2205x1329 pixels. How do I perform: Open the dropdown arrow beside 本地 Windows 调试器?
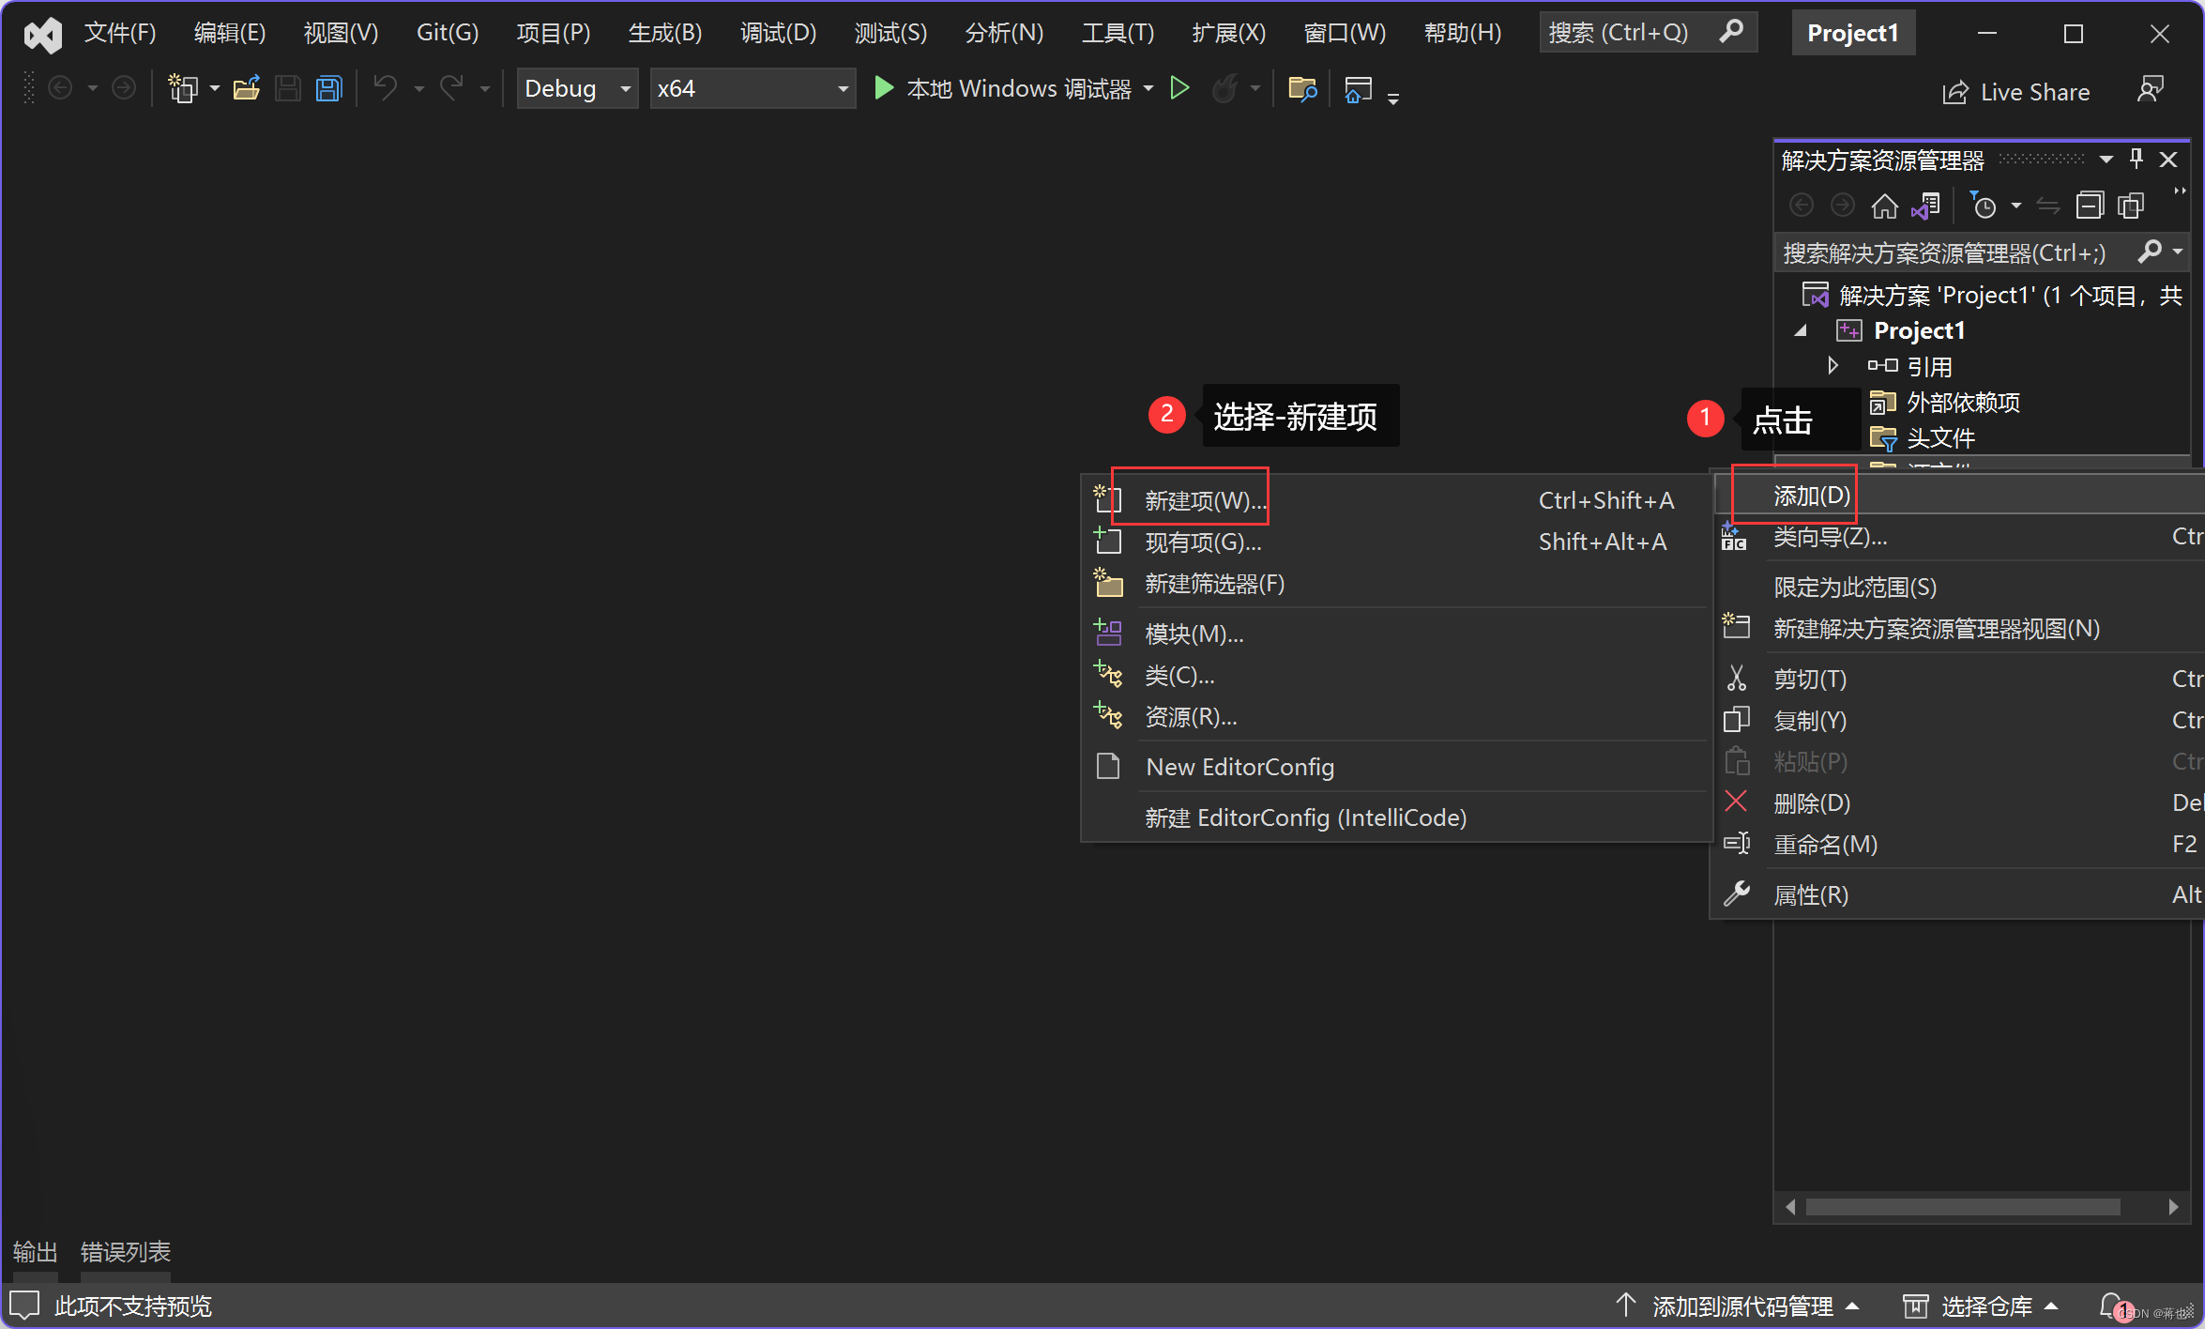(1148, 89)
